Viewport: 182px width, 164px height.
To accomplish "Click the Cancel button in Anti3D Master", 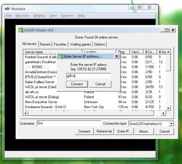I will click(x=164, y=131).
